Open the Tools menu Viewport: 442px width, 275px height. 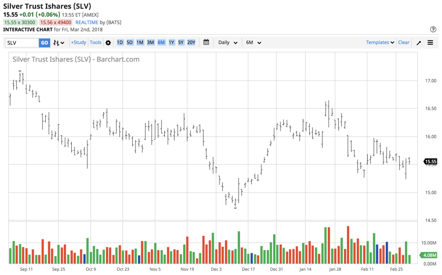[x=95, y=42]
